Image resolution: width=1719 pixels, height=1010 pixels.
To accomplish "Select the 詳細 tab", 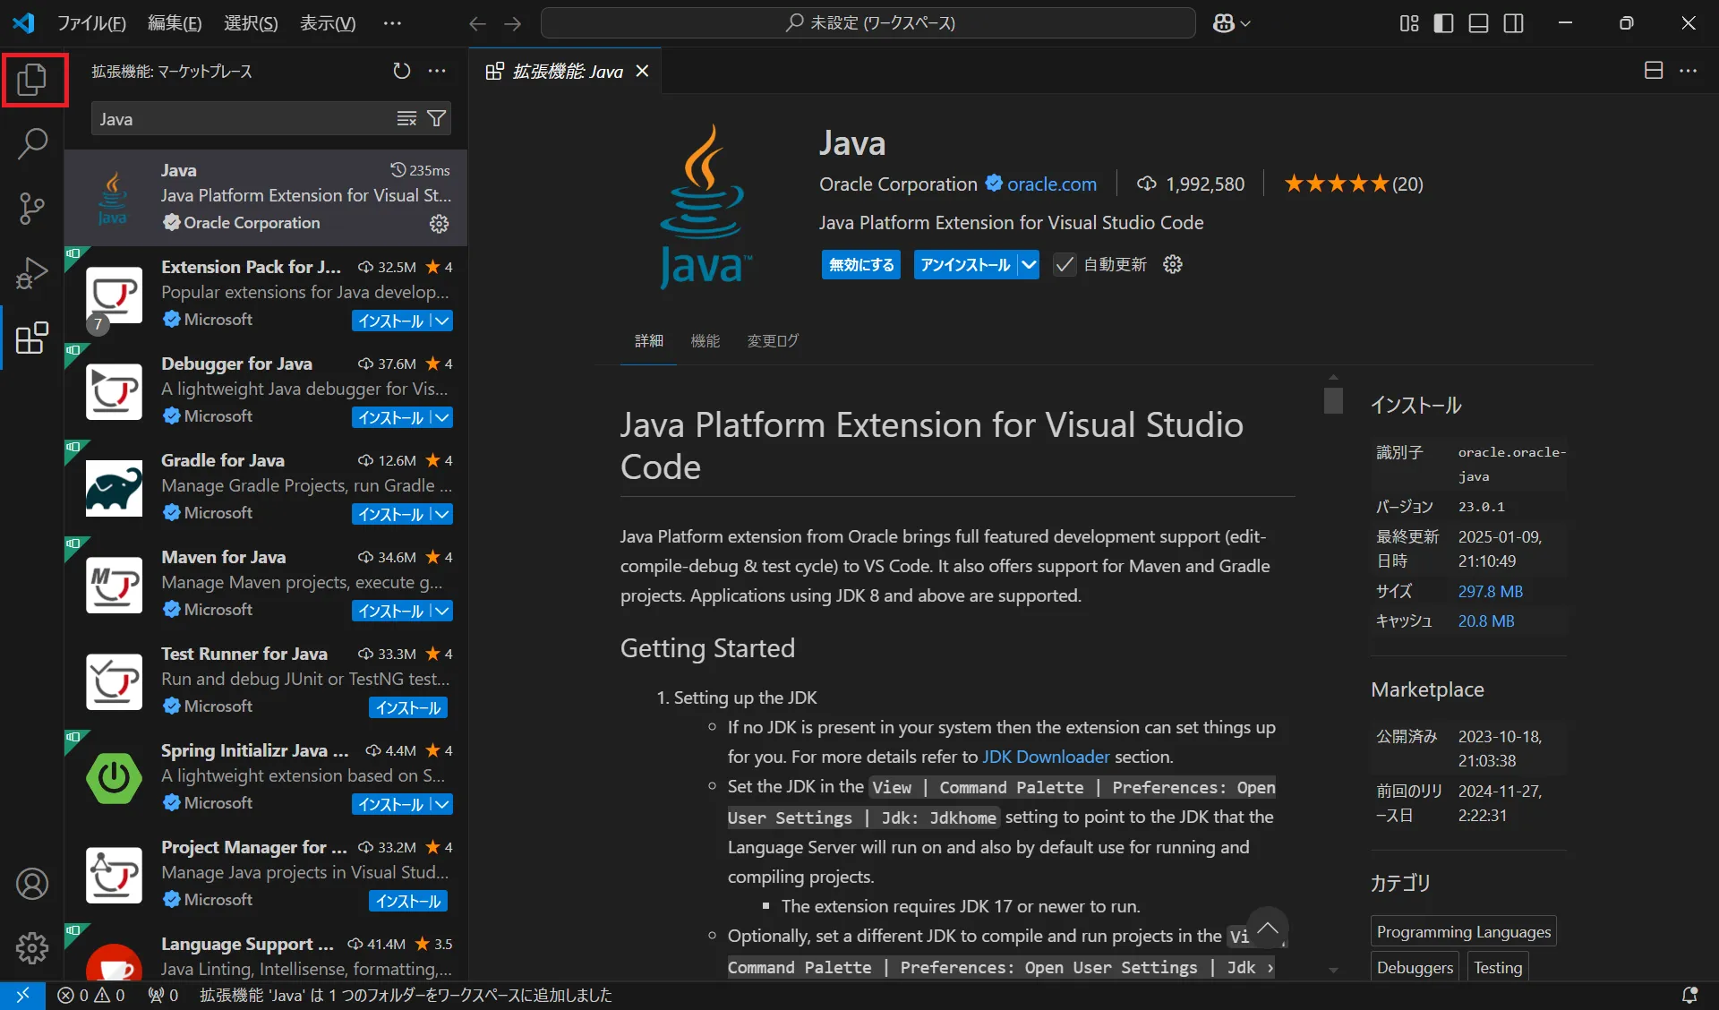I will (x=649, y=340).
